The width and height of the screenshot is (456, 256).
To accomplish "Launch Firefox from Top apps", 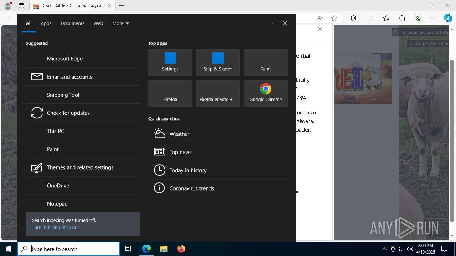I will (170, 93).
